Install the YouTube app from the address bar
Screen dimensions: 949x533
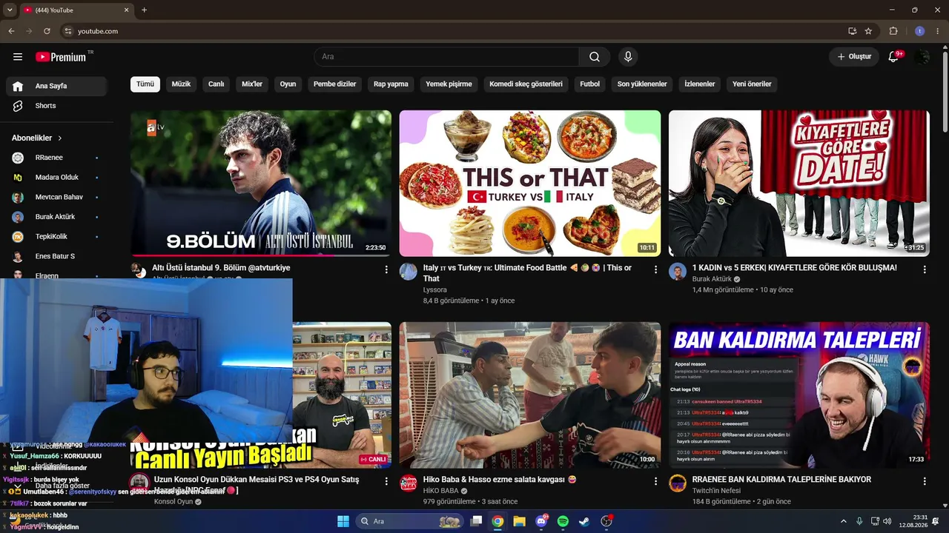point(853,31)
